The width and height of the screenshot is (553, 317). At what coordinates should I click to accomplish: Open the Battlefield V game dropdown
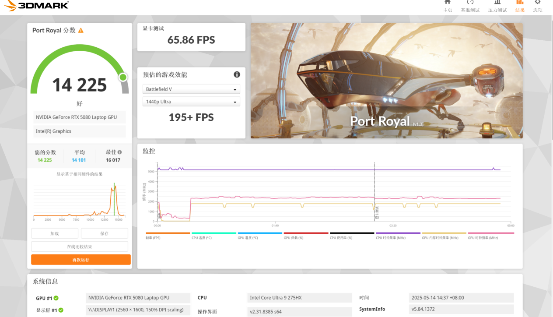click(x=191, y=89)
